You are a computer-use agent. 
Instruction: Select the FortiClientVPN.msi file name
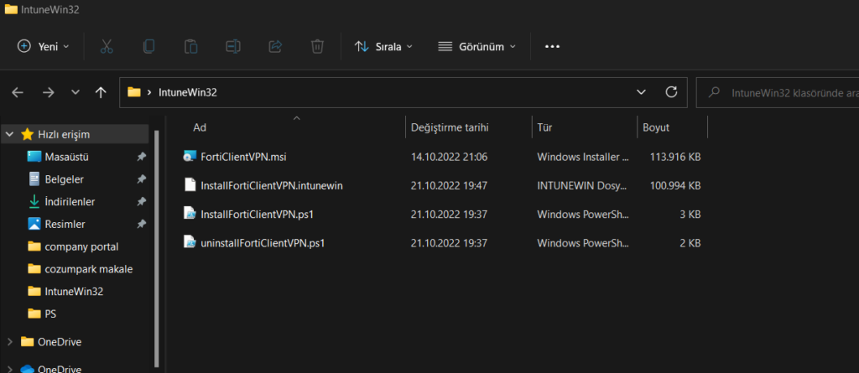coord(244,157)
